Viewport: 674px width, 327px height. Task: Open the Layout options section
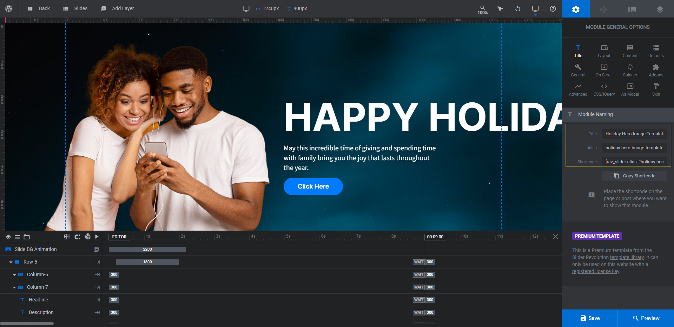click(x=604, y=51)
